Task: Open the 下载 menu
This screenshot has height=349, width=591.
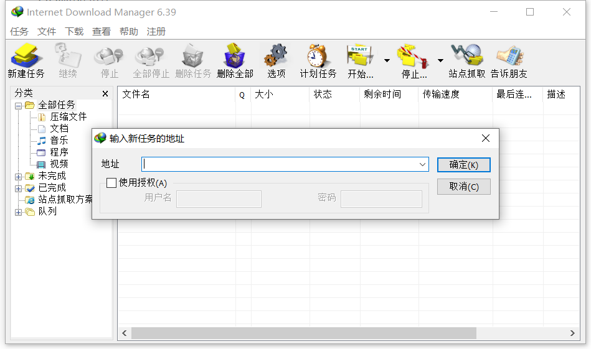Action: 74,32
